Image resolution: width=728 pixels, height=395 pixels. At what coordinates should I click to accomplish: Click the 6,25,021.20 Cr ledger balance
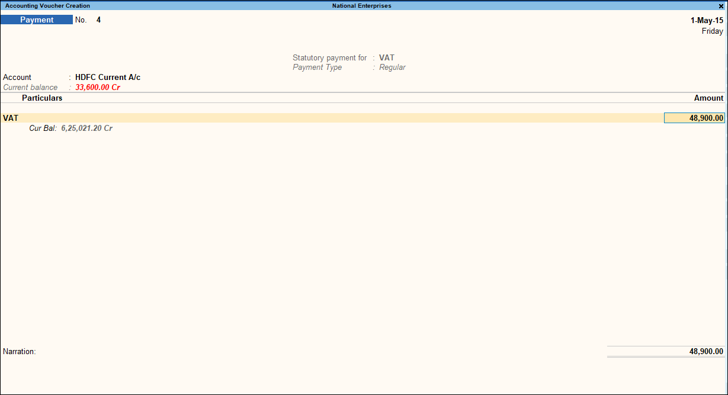(87, 128)
